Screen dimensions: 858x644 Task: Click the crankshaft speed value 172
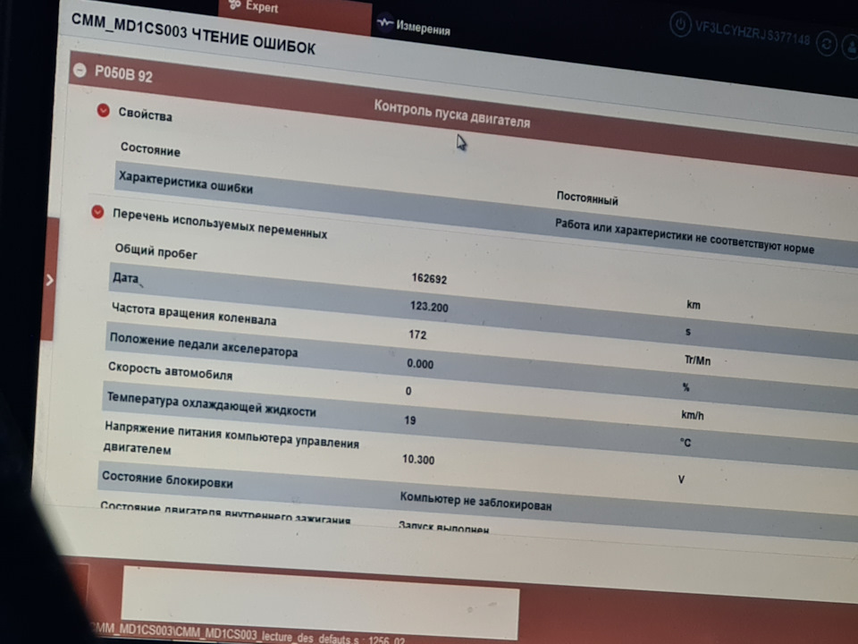[x=417, y=334]
